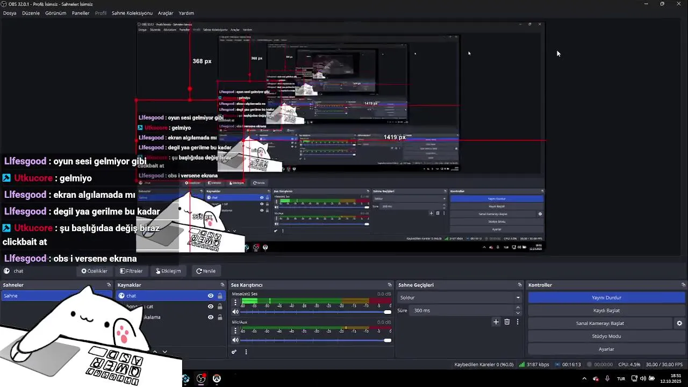Screen dimensions: 688x387
Task: Click the stream time indicator icon
Action: (x=558, y=364)
